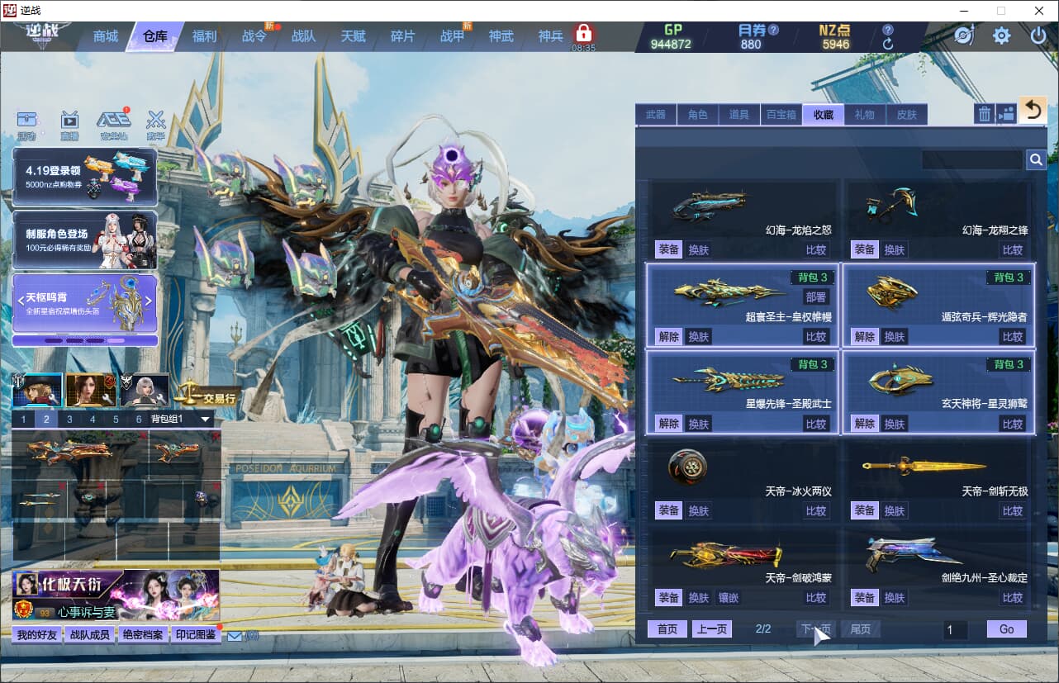This screenshot has height=683, width=1059.
Task: Click the video camera recorder icon
Action: click(x=1006, y=114)
